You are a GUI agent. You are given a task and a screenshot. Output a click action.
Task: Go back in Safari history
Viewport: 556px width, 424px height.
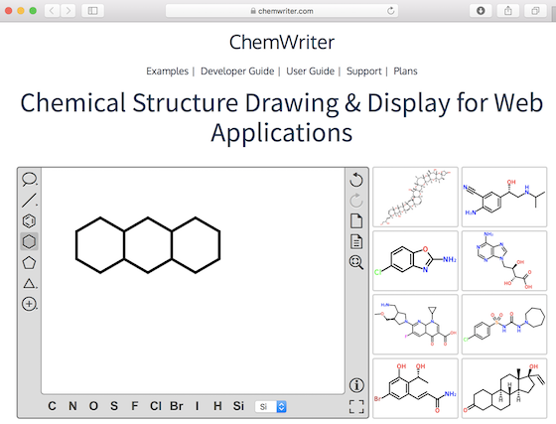pos(52,11)
